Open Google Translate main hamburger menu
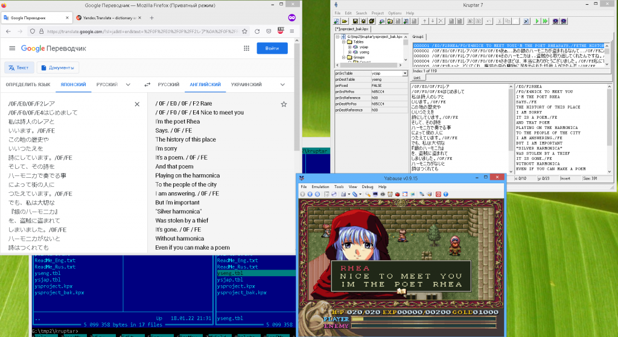 point(12,48)
